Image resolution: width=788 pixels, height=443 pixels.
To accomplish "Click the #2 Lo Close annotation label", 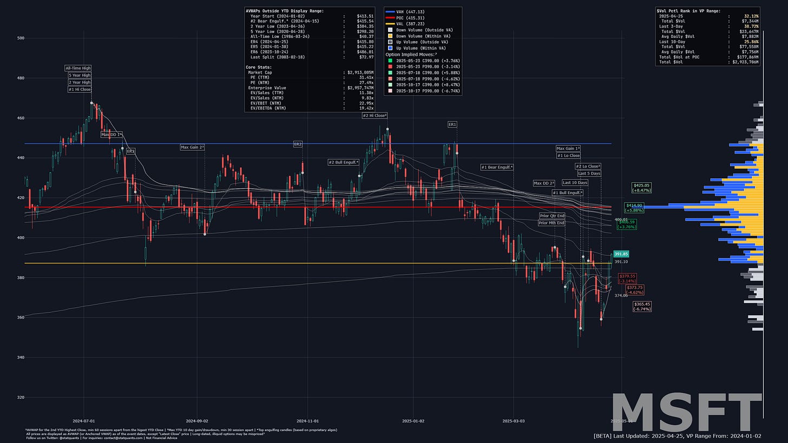I will 588,167.
